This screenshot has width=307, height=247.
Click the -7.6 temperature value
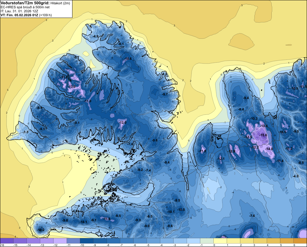point(252,216)
